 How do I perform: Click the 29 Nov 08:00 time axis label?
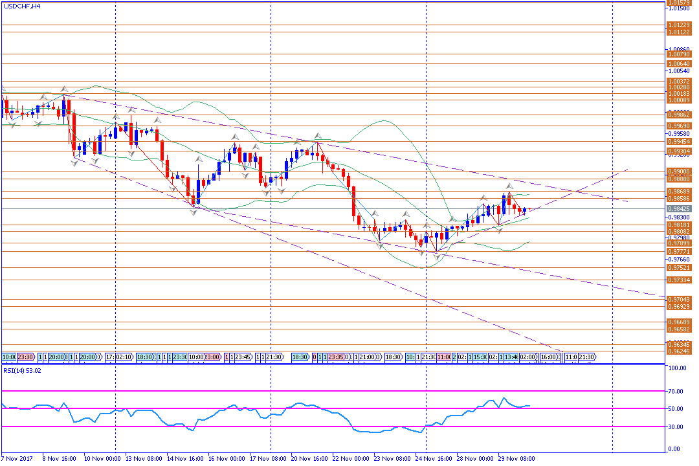tap(516, 459)
